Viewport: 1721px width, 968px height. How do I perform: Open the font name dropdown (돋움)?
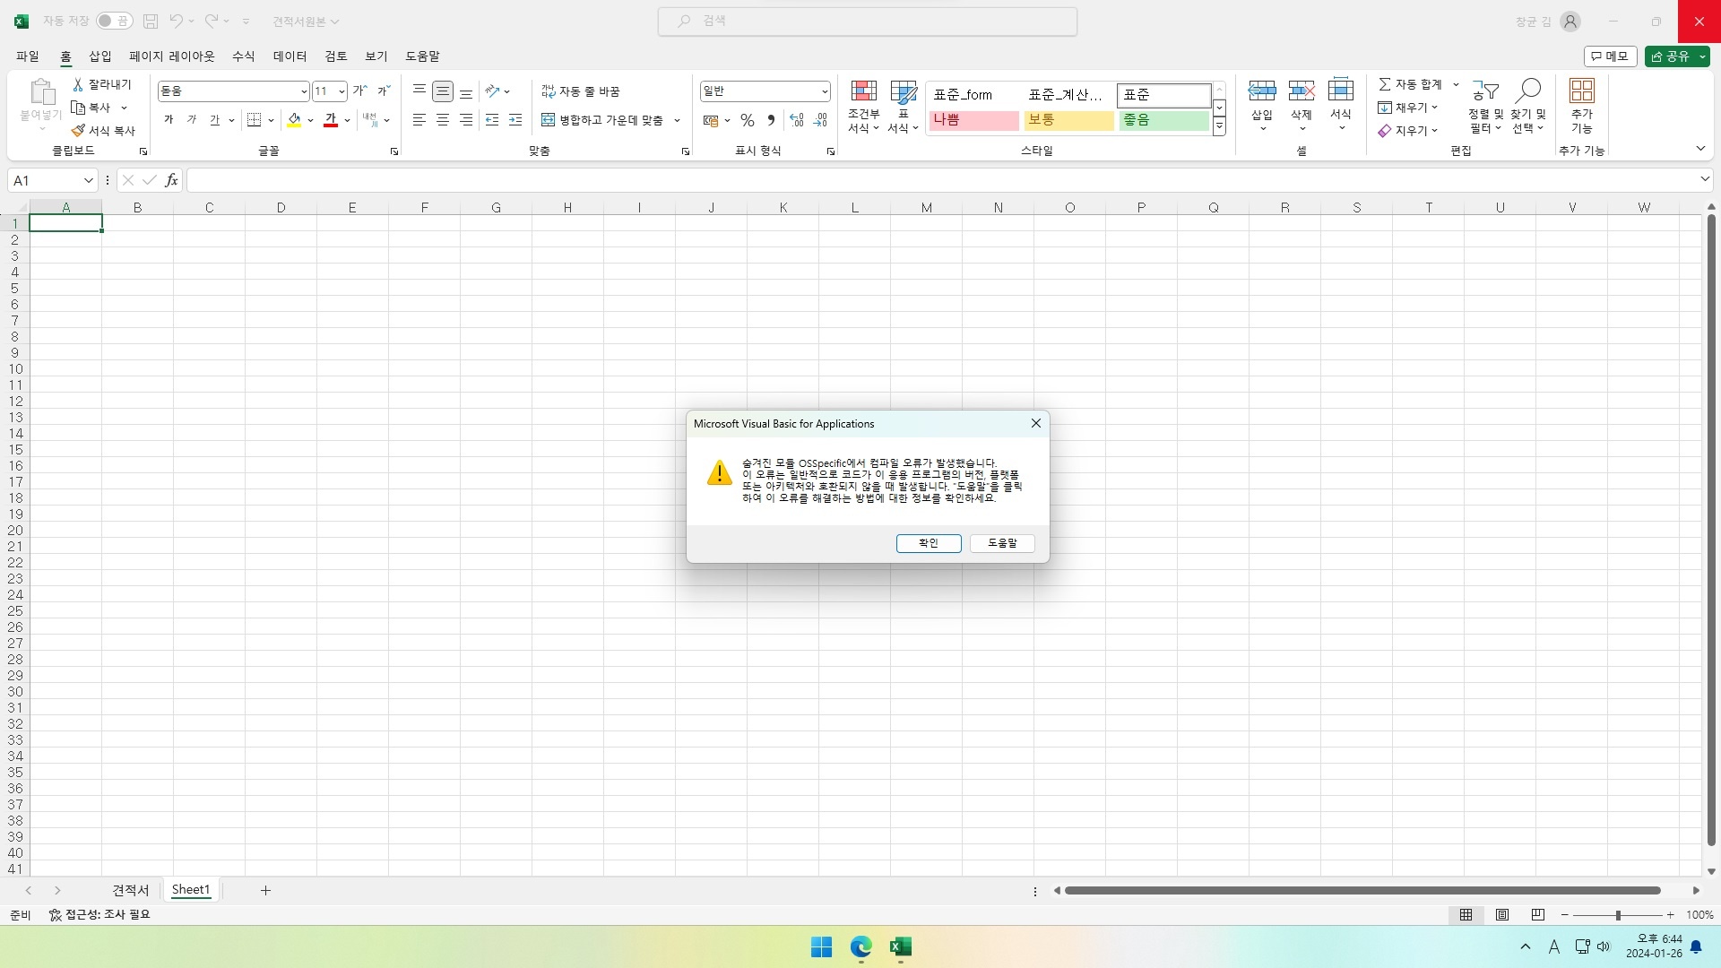(x=304, y=91)
